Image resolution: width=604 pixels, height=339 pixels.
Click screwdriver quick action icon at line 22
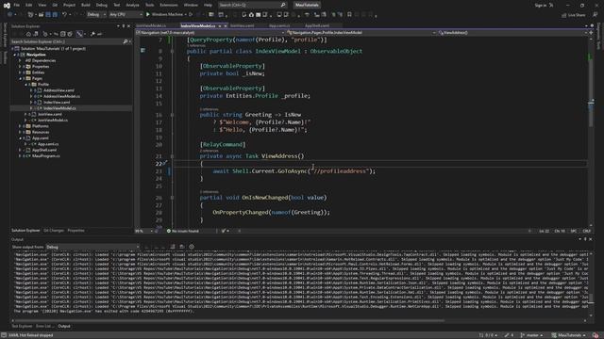click(x=165, y=163)
